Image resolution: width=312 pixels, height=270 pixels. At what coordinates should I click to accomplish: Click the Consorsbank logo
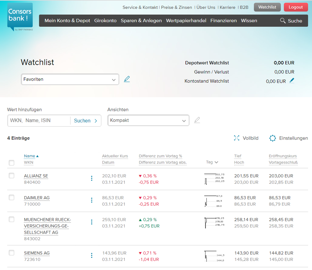[20, 17]
